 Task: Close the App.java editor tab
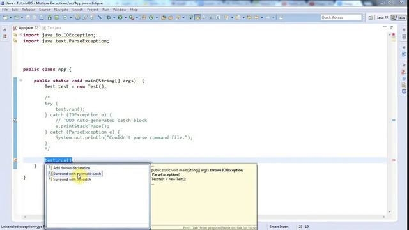click(36, 27)
